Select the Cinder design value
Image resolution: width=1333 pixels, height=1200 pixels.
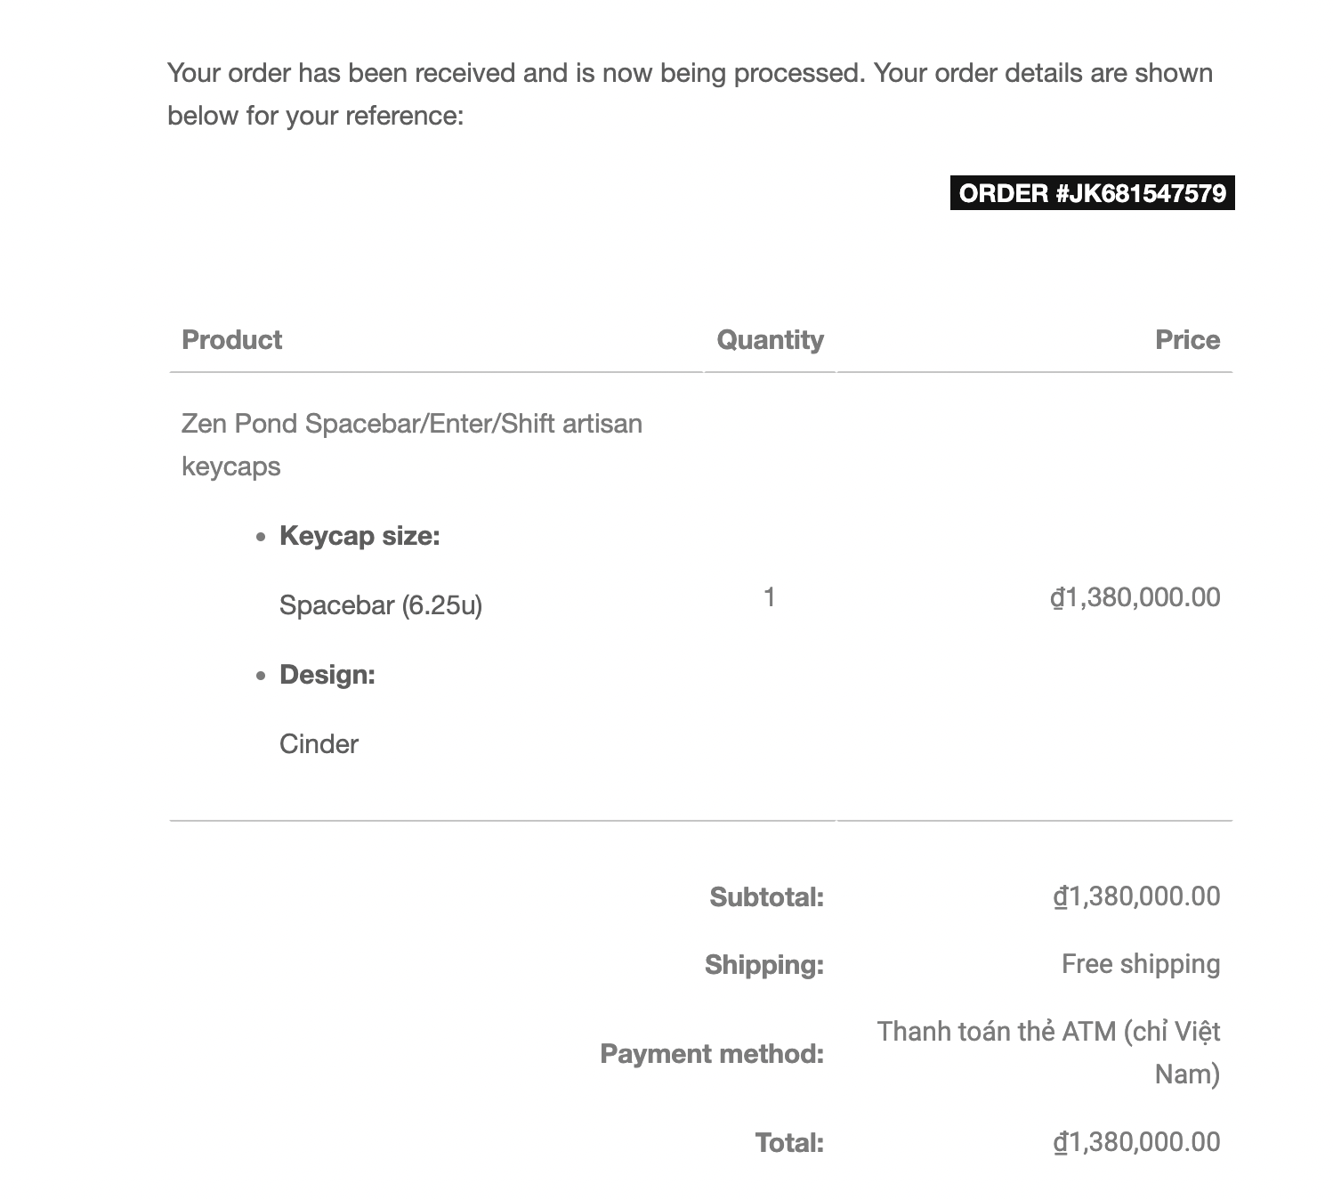319,744
